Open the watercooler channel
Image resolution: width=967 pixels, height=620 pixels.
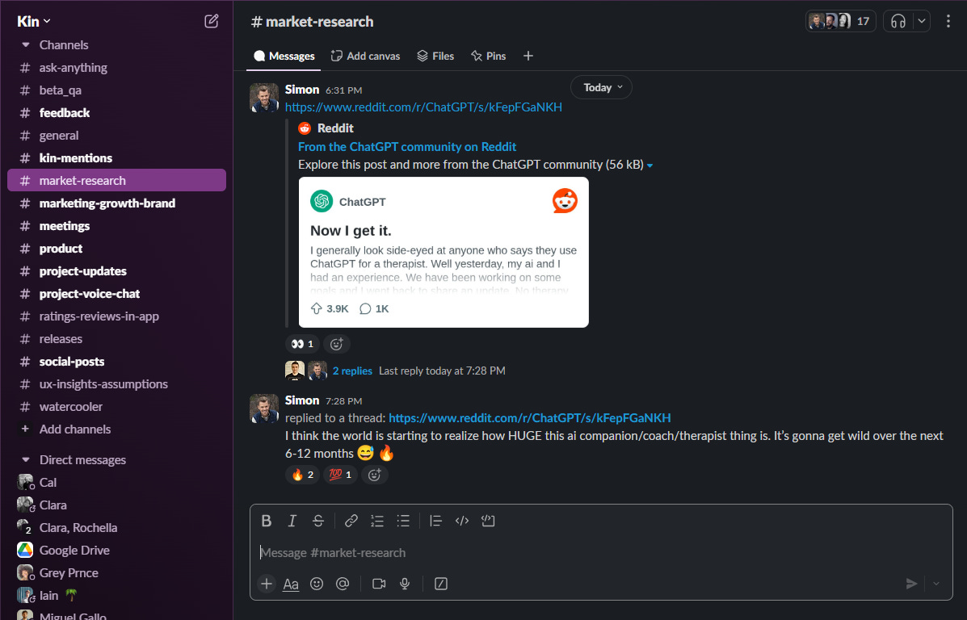(116, 407)
